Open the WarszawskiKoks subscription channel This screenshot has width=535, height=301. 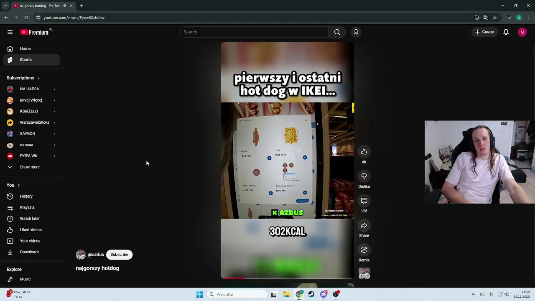[32, 122]
